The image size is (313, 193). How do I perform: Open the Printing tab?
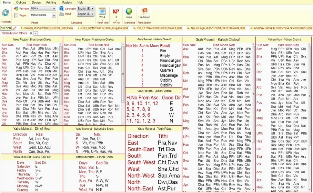click(x=51, y=2)
